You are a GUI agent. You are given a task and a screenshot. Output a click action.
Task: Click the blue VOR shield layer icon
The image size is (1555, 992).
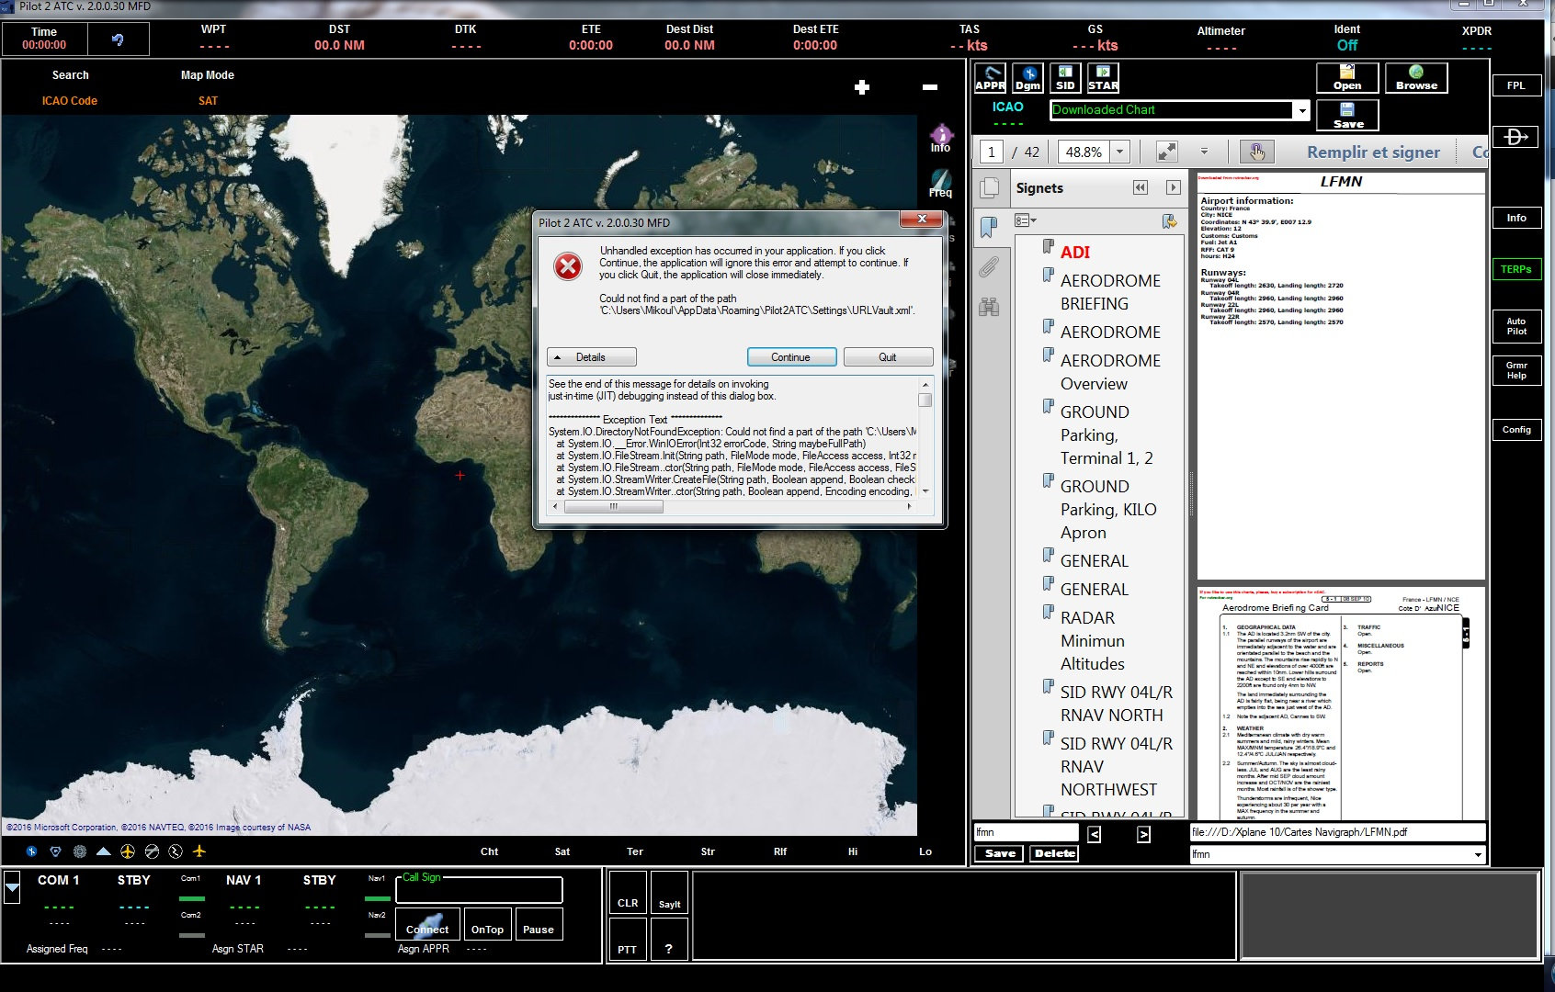click(56, 851)
